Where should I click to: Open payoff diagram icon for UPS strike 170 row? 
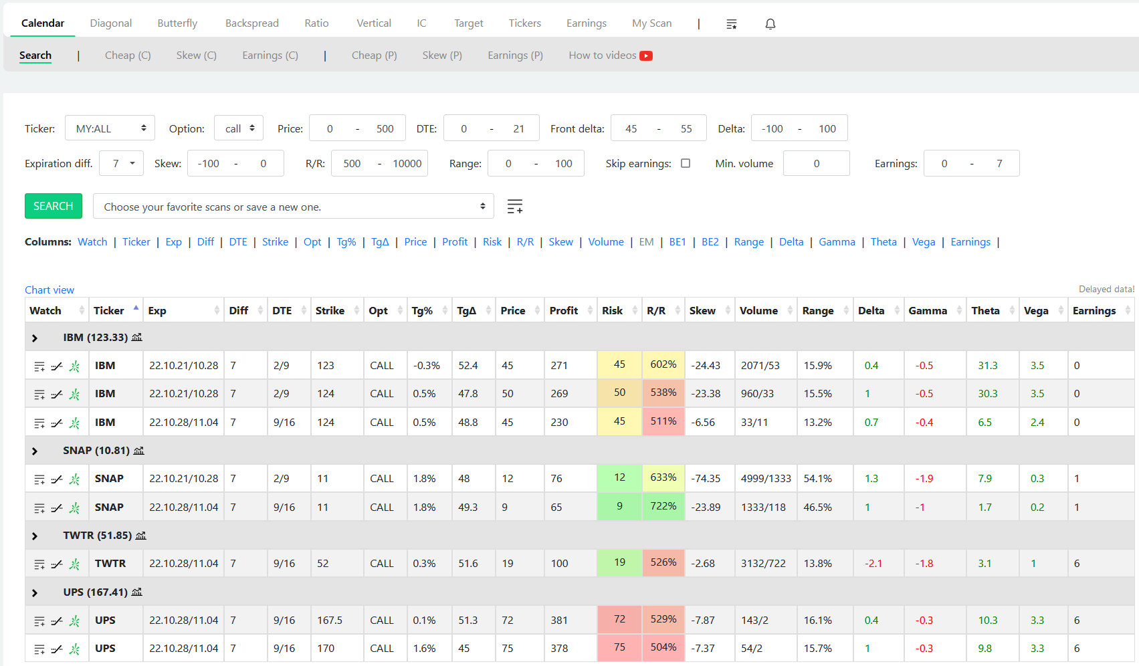(57, 649)
